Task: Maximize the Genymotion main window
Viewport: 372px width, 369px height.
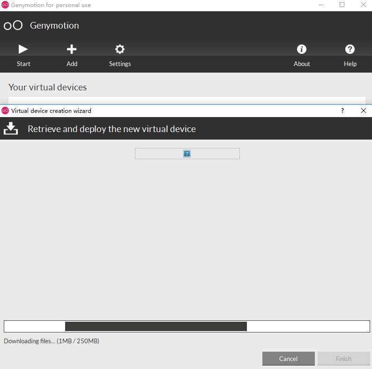Action: (x=342, y=5)
